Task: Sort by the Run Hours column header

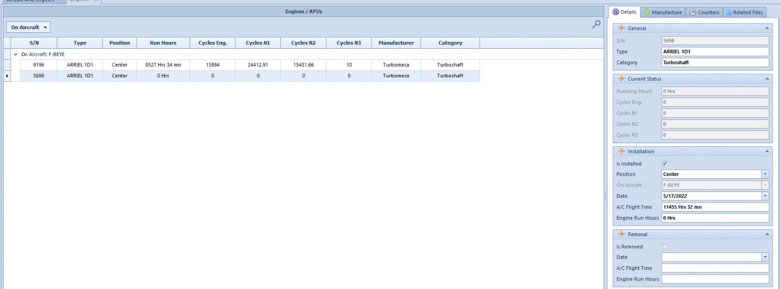Action: pyautogui.click(x=163, y=43)
